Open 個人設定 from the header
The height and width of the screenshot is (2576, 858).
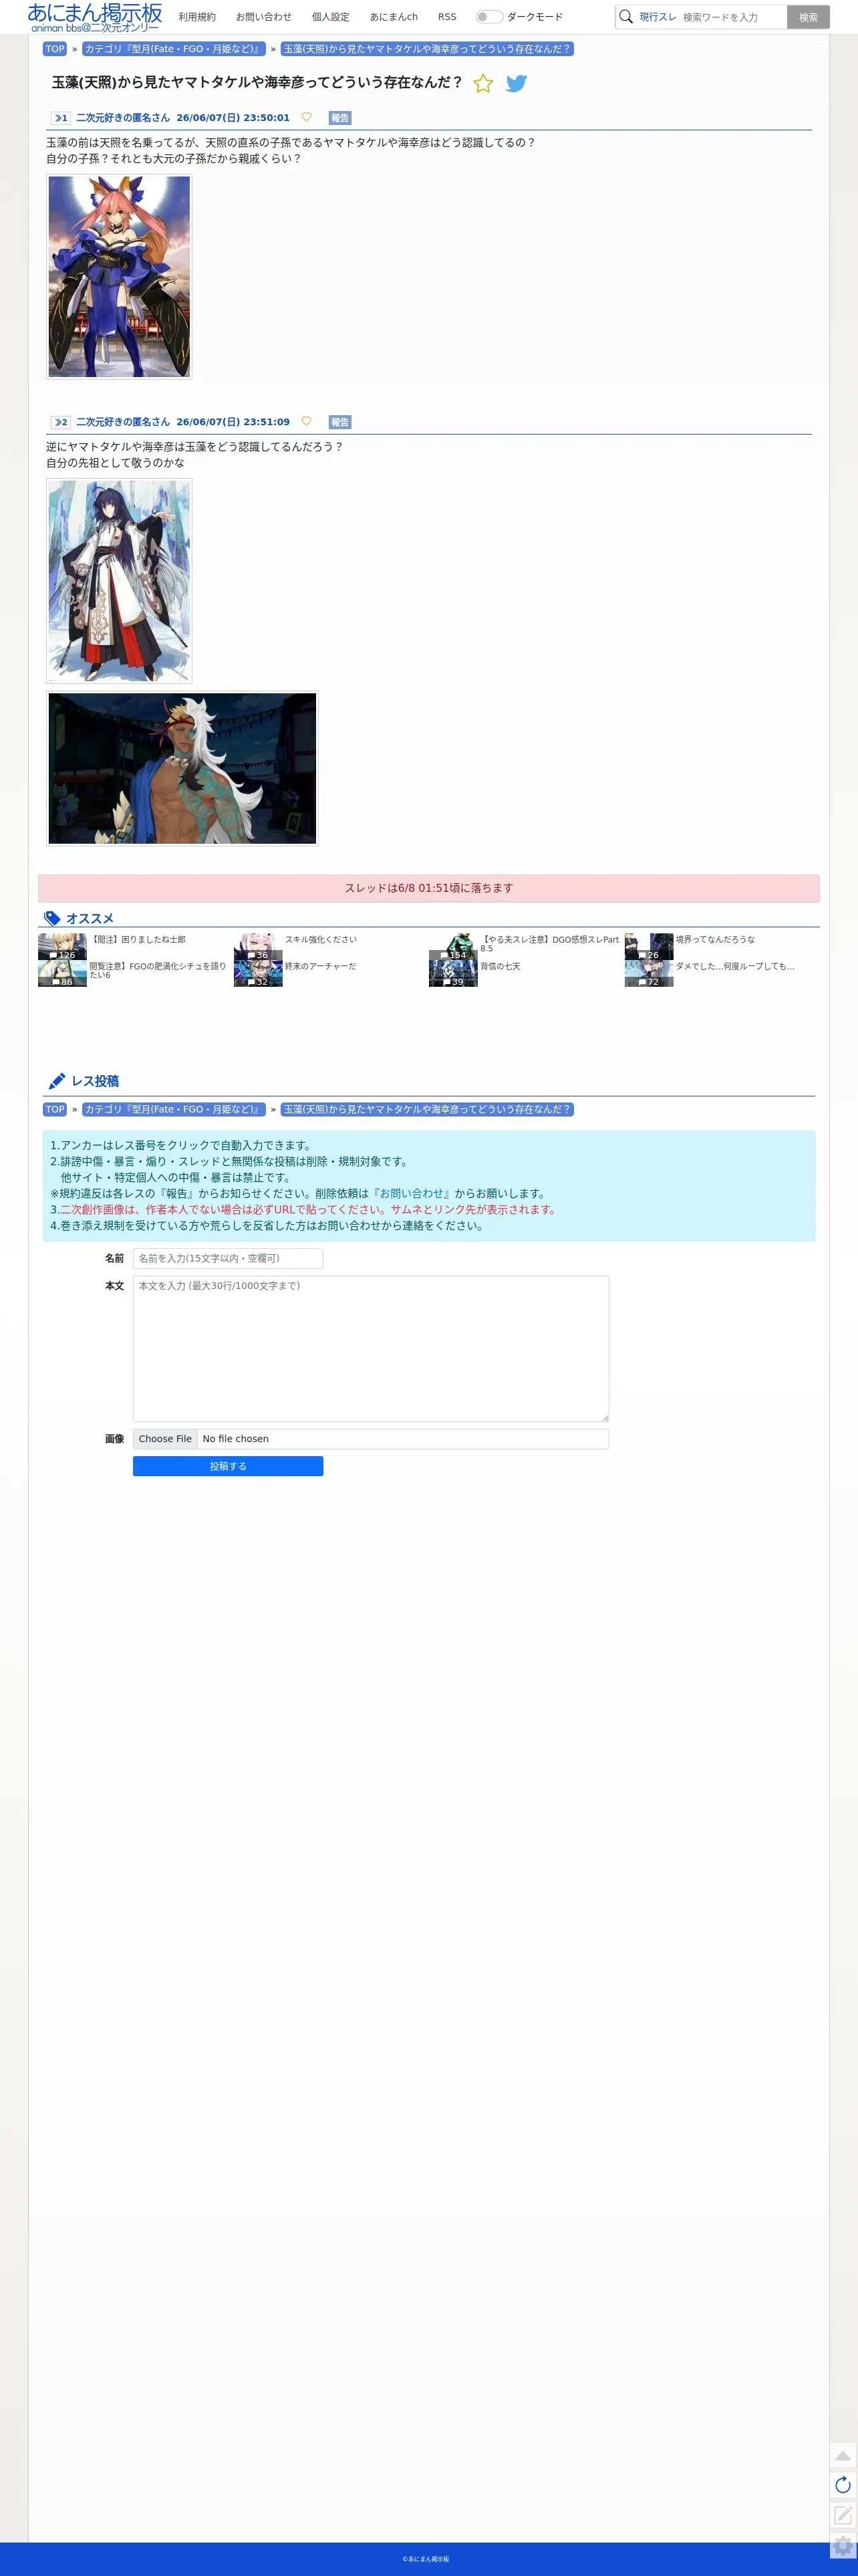pyautogui.click(x=331, y=17)
